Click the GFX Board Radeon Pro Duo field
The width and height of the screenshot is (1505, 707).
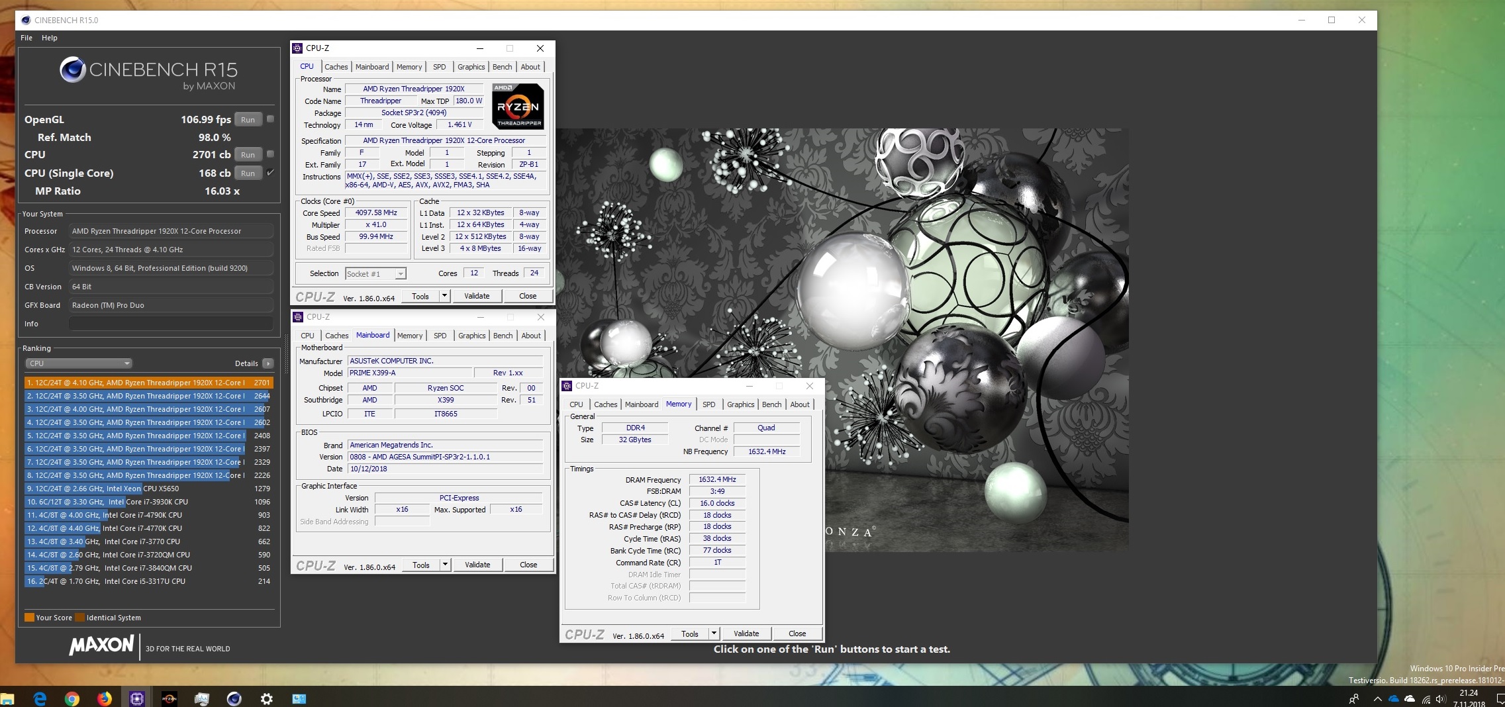coord(171,305)
